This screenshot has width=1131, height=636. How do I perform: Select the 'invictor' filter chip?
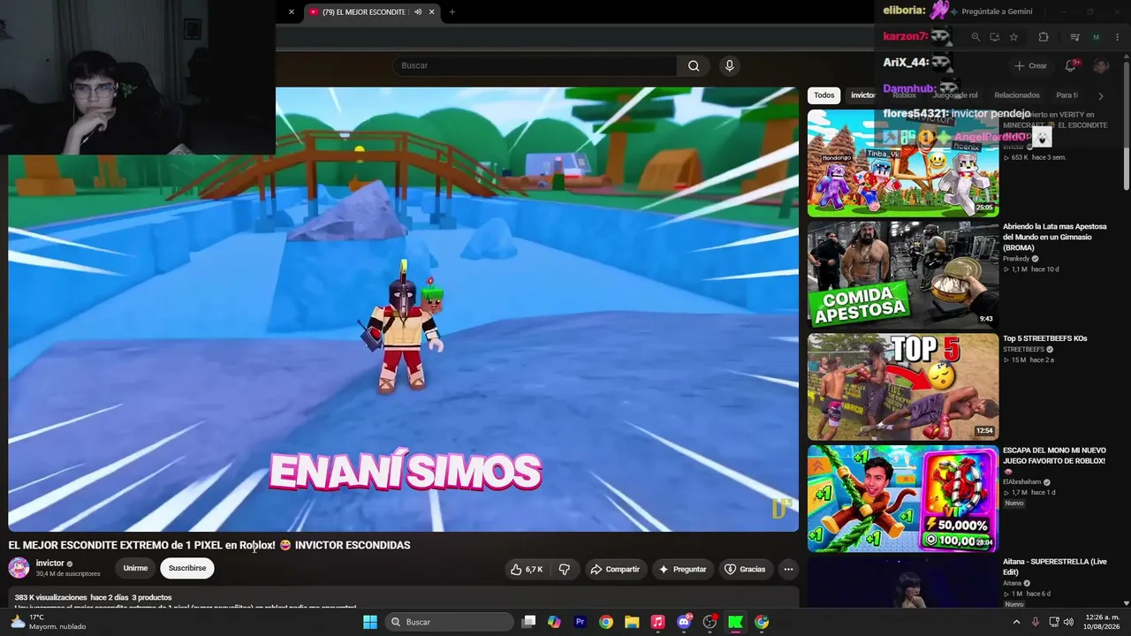click(862, 95)
